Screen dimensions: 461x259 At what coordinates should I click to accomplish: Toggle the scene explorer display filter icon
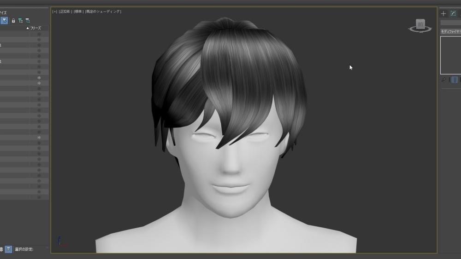coord(4,21)
